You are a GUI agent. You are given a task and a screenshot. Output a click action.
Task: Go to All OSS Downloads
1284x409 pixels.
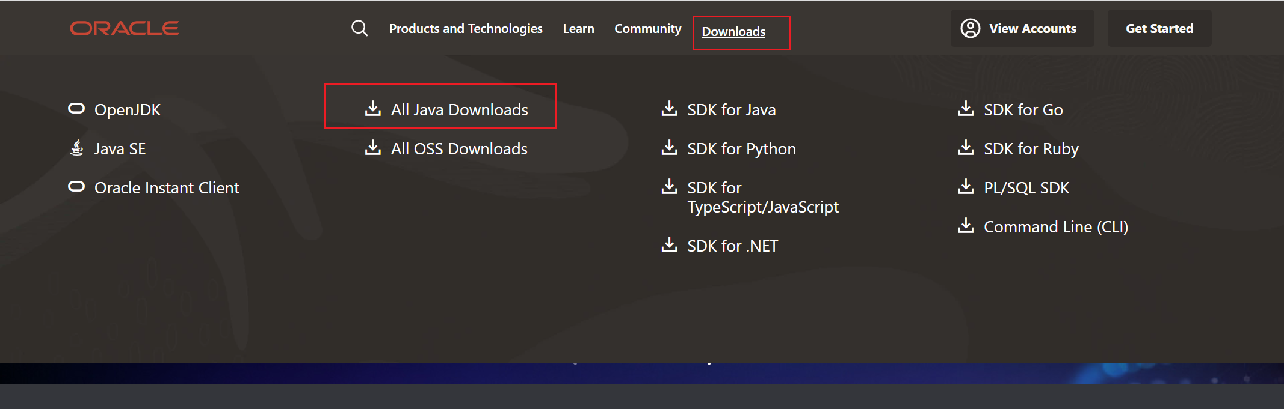[459, 149]
